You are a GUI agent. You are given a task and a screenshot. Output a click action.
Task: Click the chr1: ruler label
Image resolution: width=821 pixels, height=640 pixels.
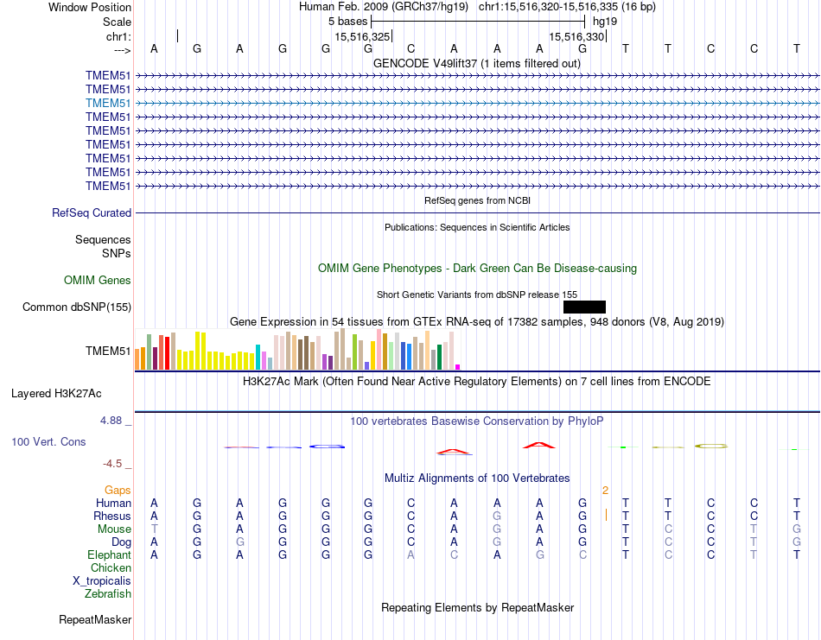pyautogui.click(x=118, y=36)
